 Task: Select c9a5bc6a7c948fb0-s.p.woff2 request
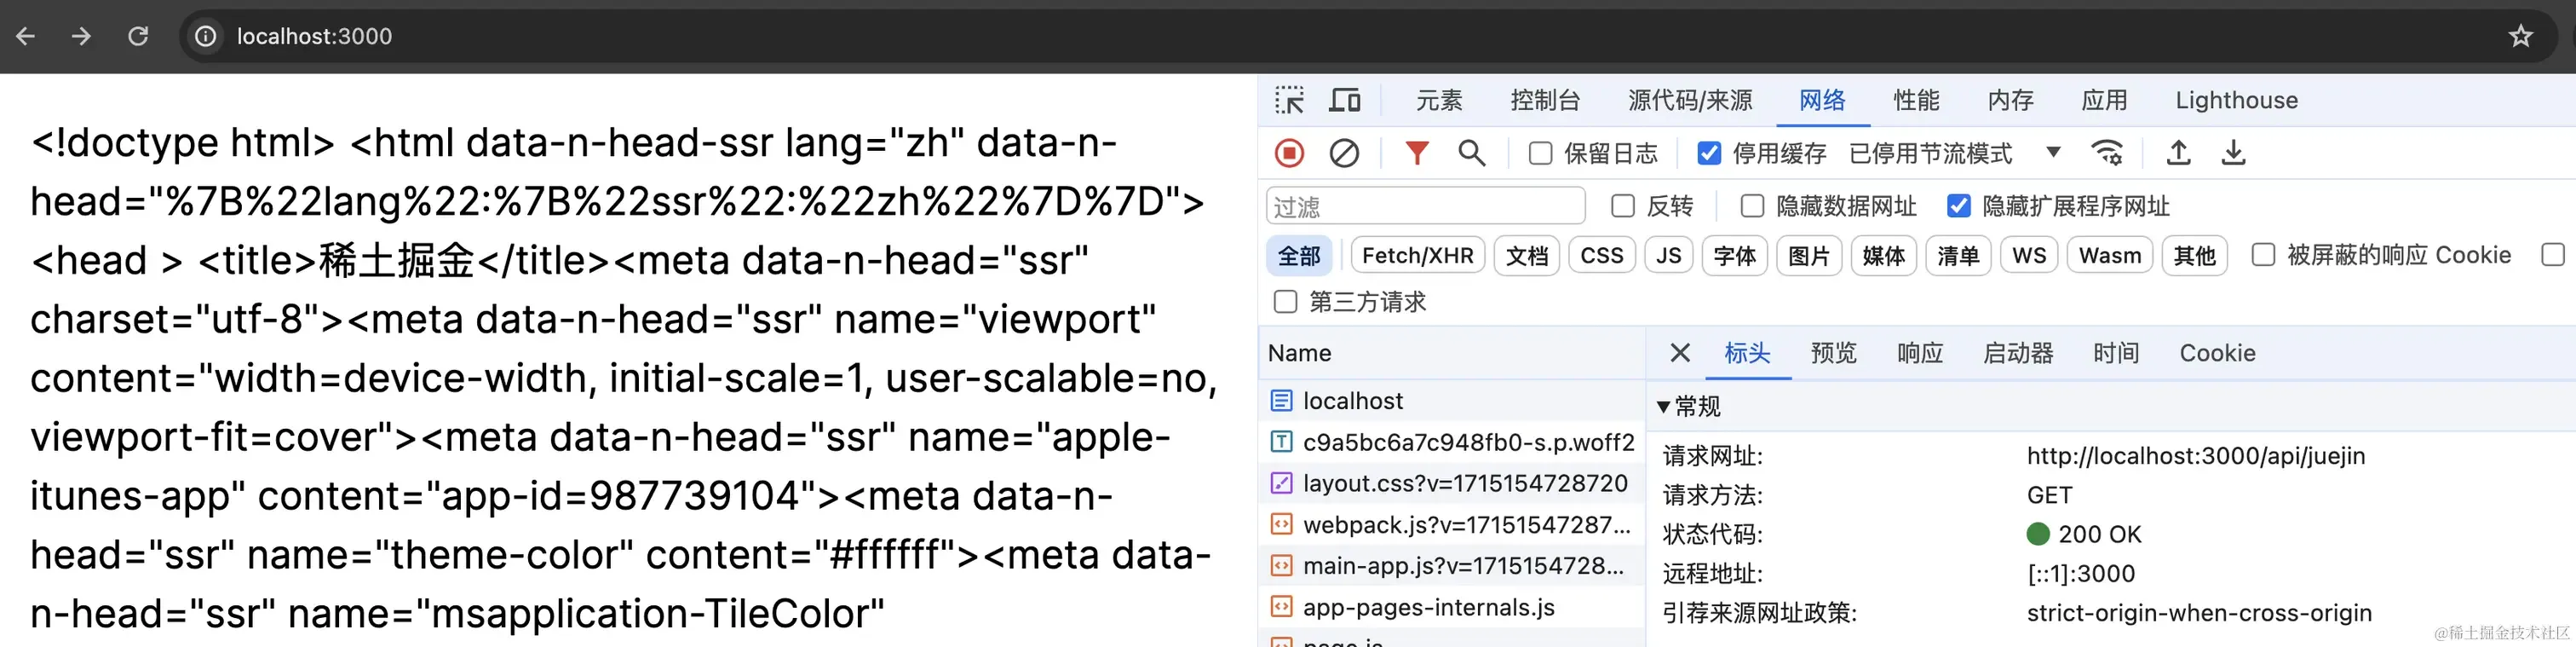click(1452, 442)
